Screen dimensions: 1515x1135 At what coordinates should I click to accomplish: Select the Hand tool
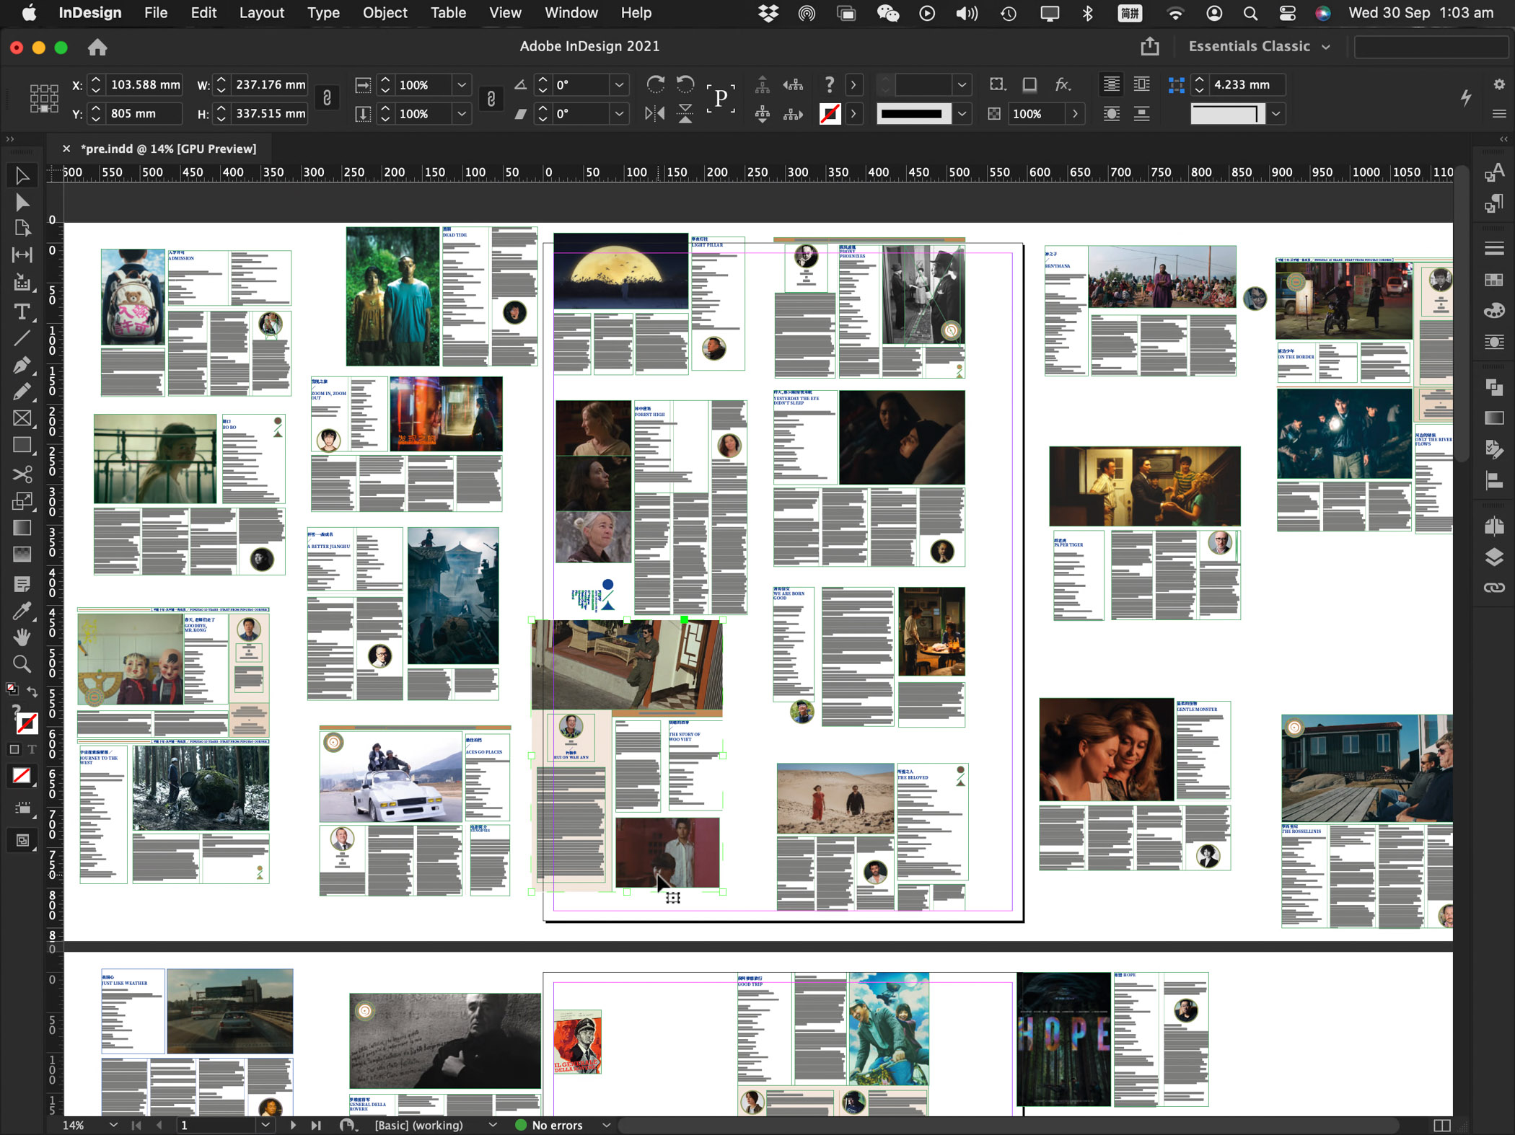(22, 637)
